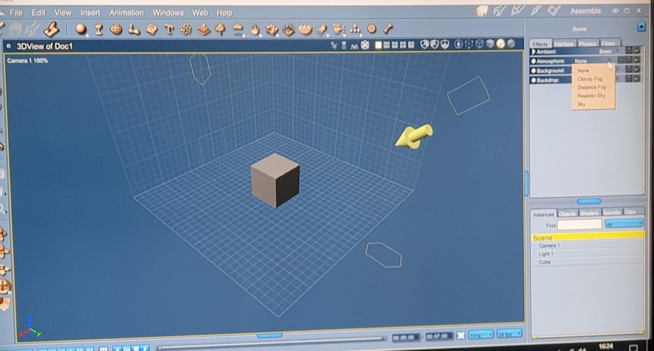Image resolution: width=654 pixels, height=351 pixels.
Task: Open the Assemble room hand icon
Action: (x=481, y=12)
